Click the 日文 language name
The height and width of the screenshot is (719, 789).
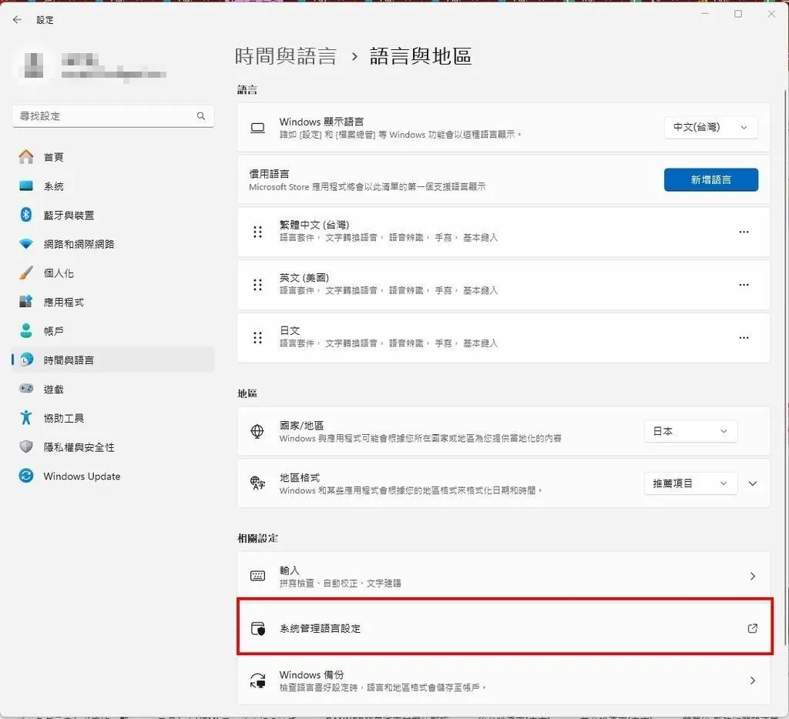(290, 330)
